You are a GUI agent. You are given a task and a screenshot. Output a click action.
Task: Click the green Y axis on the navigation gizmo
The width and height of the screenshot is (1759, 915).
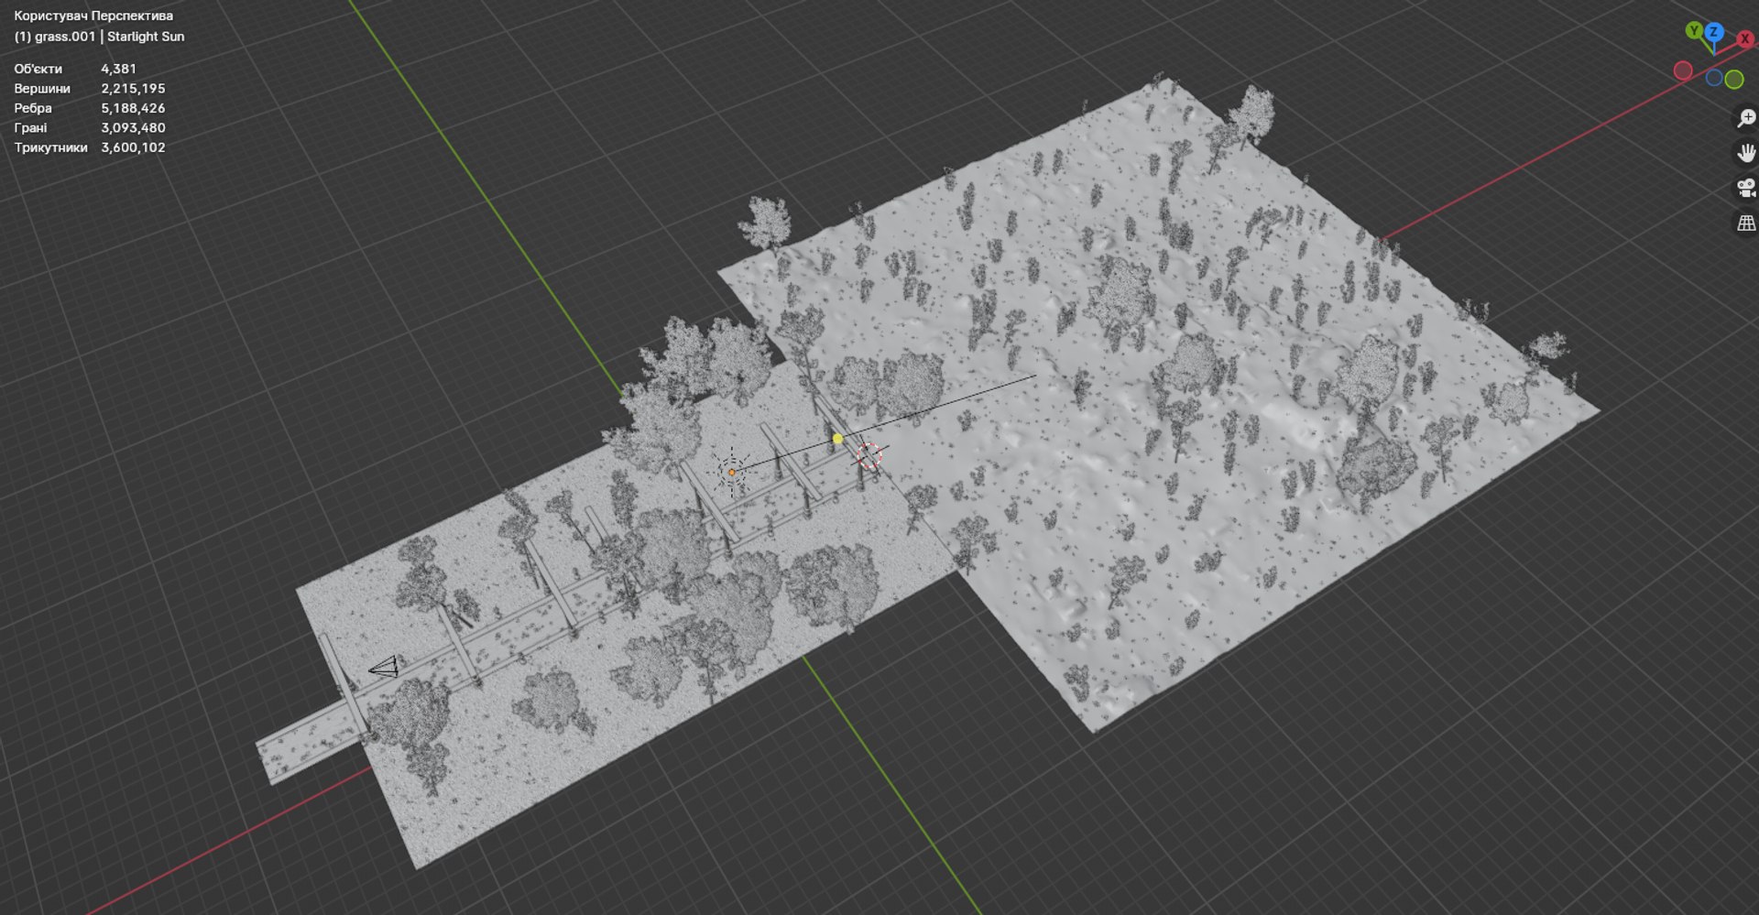coord(1694,31)
